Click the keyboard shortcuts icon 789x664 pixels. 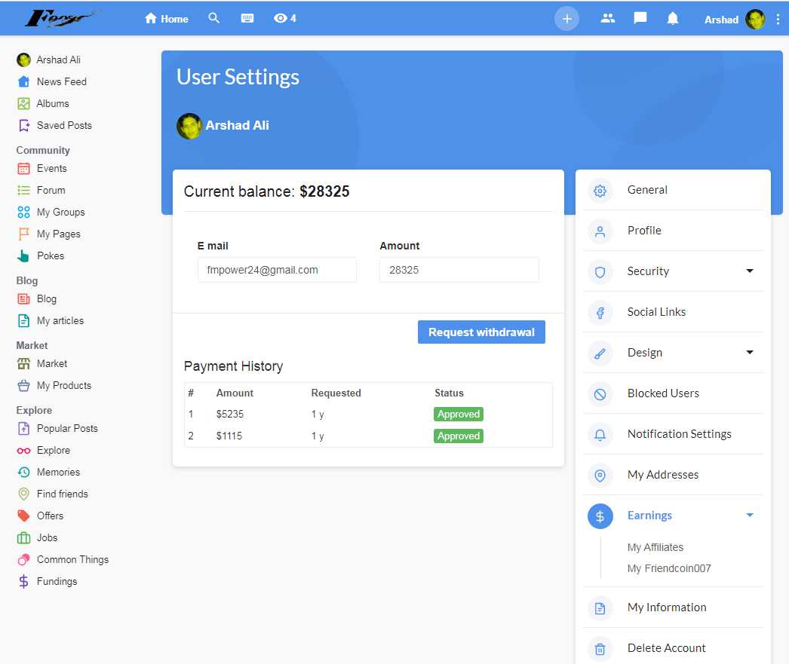point(247,19)
